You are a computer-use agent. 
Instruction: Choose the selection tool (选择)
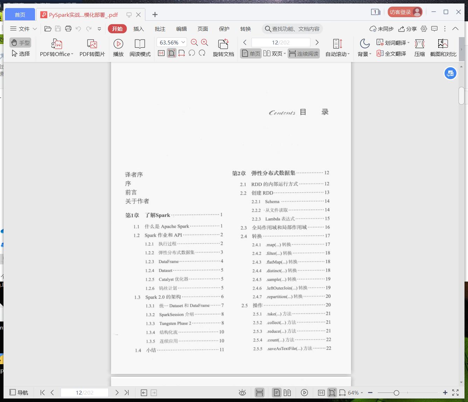tap(20, 54)
